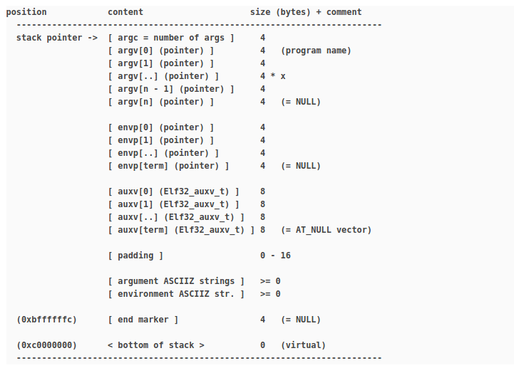The width and height of the screenshot is (514, 368).
Task: Click the 'argv[n] (pointer)' entry
Action: point(161,102)
